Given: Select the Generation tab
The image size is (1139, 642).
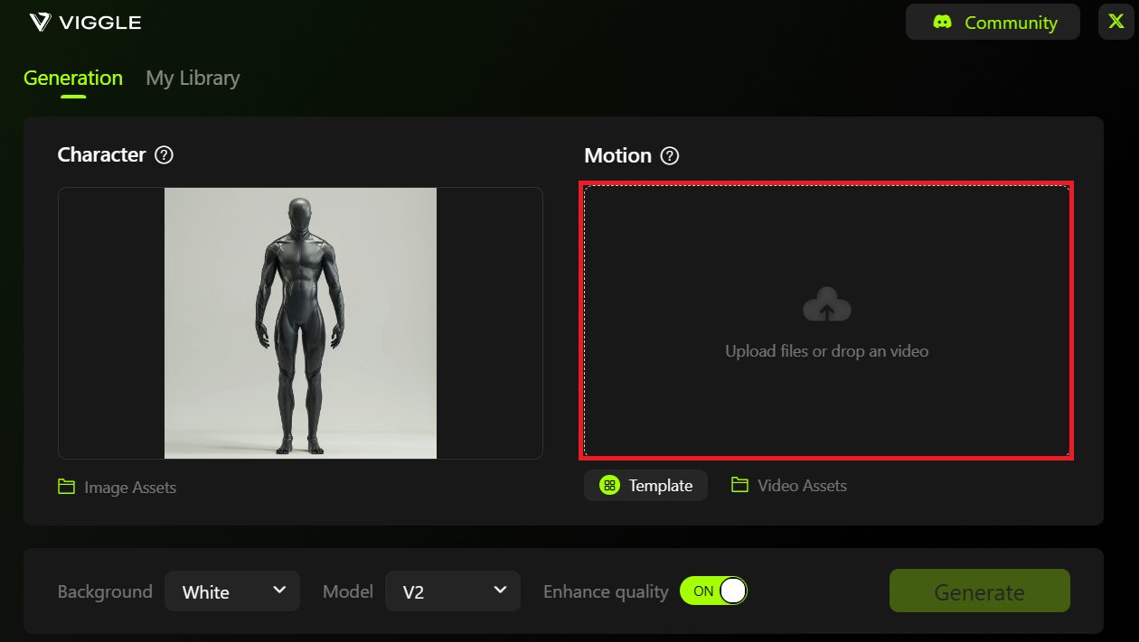Looking at the screenshot, I should click(x=72, y=79).
